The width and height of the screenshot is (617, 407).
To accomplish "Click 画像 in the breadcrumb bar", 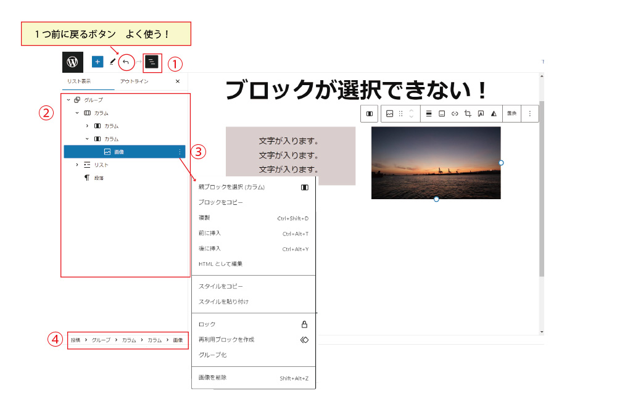I will (x=178, y=340).
